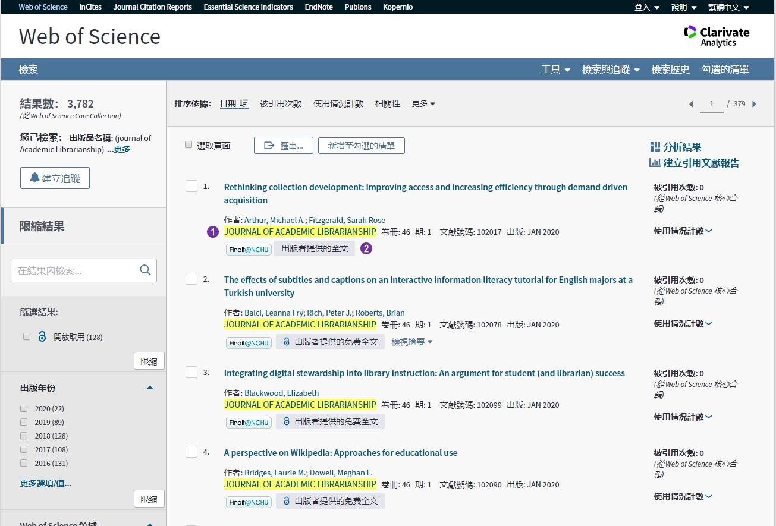Click the page number input box
Image resolution: width=776 pixels, height=526 pixels.
point(711,103)
